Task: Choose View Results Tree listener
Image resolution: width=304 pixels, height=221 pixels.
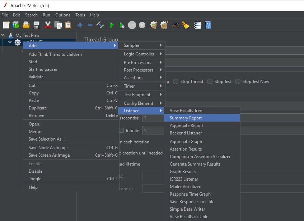Action: (202, 110)
